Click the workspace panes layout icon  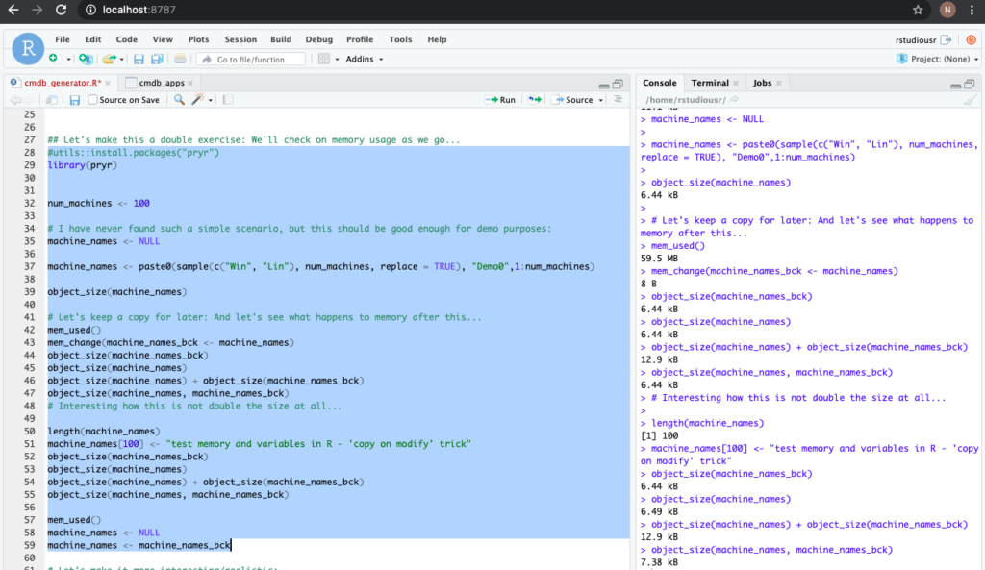point(323,59)
